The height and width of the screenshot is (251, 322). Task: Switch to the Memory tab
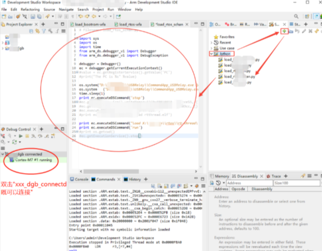tap(219, 176)
